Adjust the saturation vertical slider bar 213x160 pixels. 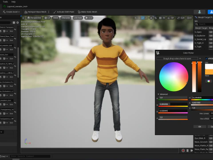(x=194, y=77)
